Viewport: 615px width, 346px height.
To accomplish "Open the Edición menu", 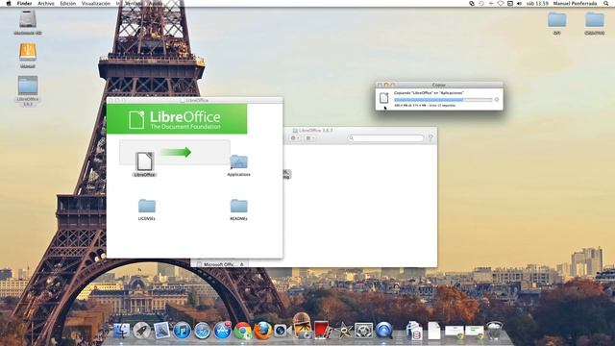I will 68,3.
